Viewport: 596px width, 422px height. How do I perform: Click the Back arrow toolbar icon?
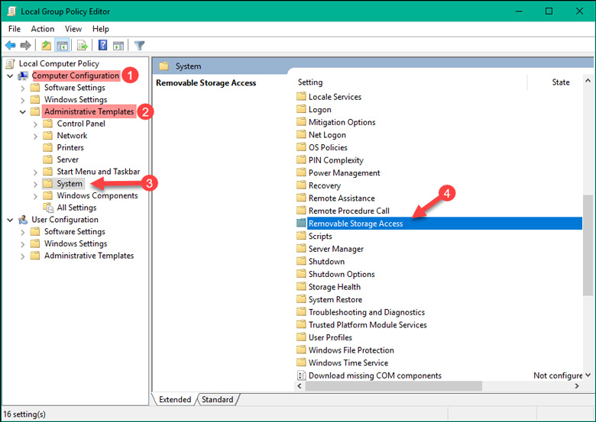tap(11, 46)
